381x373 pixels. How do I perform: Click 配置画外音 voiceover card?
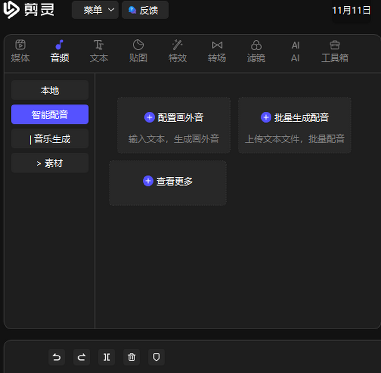[x=174, y=125]
